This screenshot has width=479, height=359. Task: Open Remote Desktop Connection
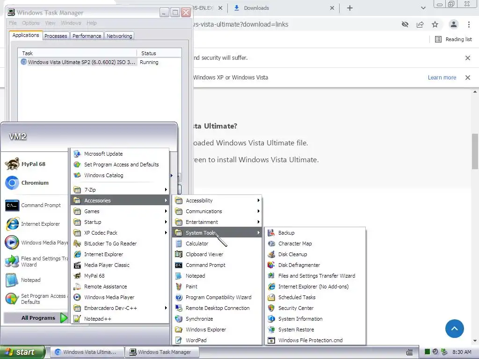pyautogui.click(x=217, y=308)
